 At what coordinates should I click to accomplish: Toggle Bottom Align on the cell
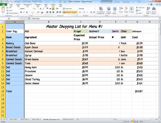point(53,8)
